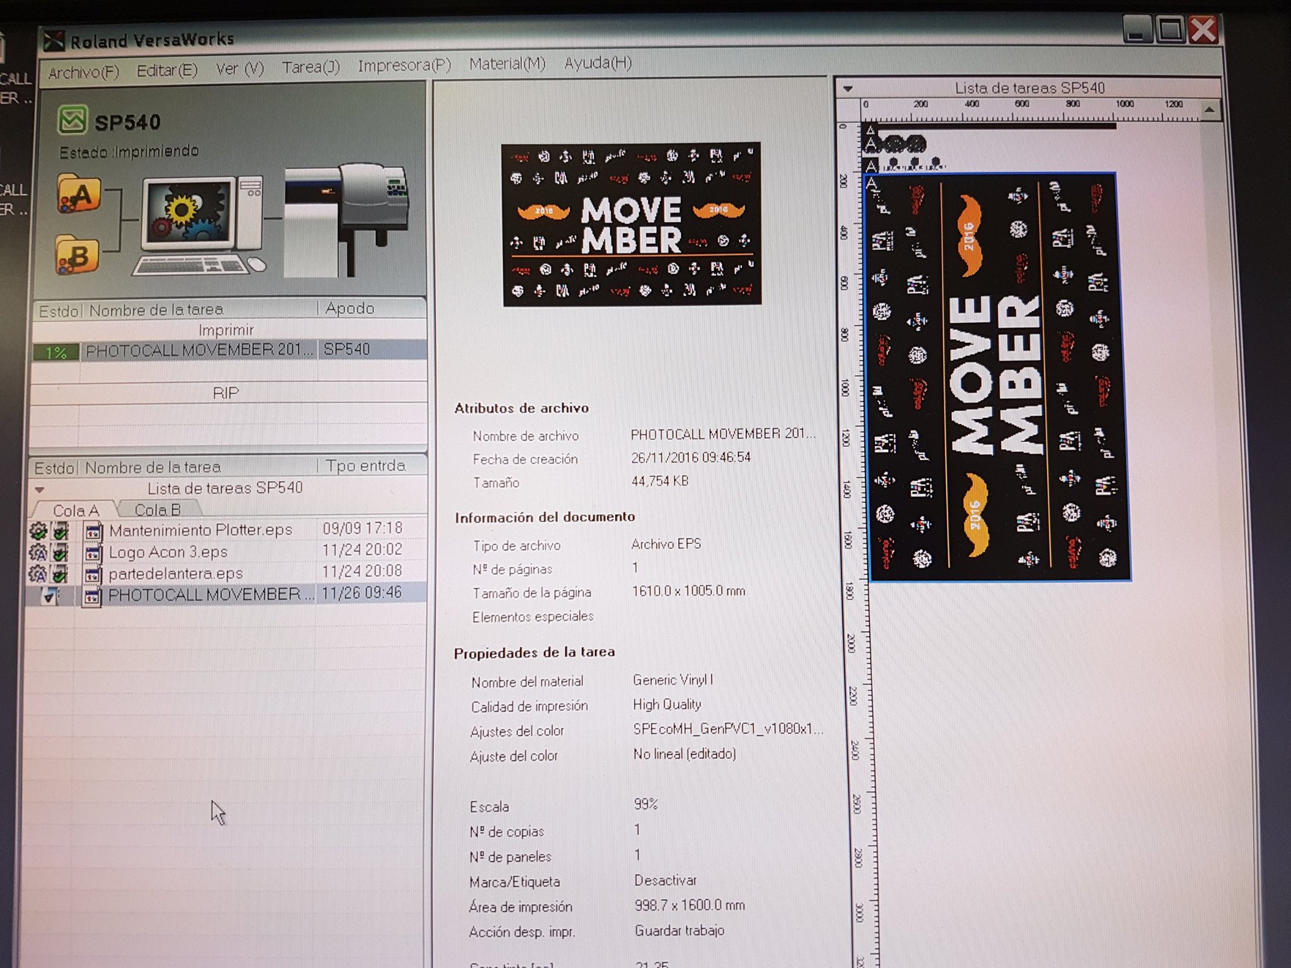Click the Movember preview thumbnail
This screenshot has height=968, width=1291.
click(x=631, y=224)
